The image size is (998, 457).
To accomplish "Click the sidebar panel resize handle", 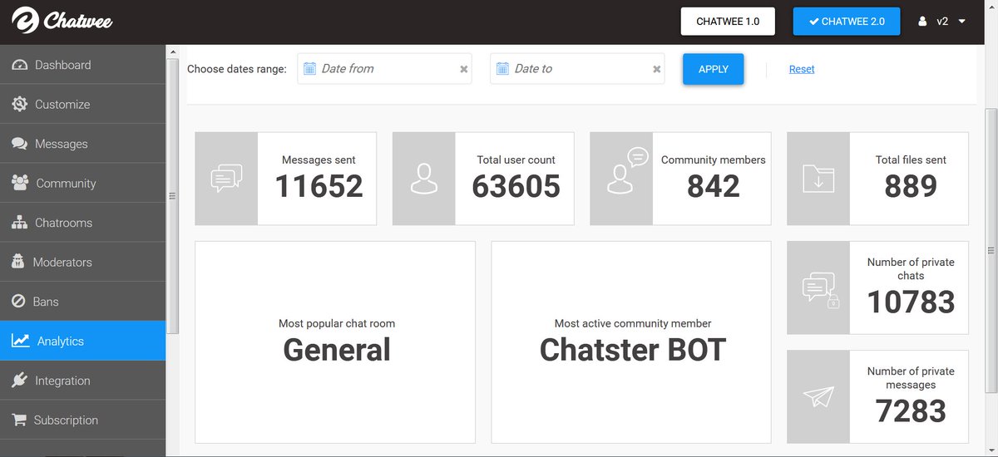I will click(172, 196).
